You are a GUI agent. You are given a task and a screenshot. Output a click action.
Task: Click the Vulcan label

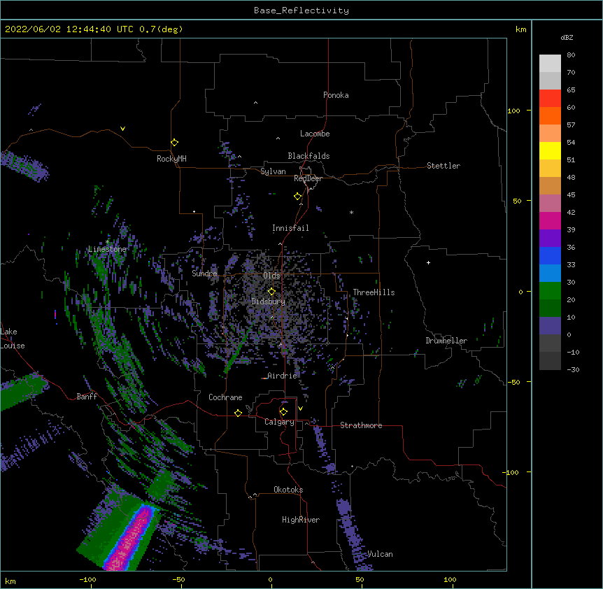tap(380, 554)
